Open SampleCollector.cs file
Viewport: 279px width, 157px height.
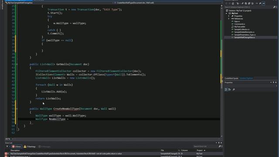(x=242, y=29)
